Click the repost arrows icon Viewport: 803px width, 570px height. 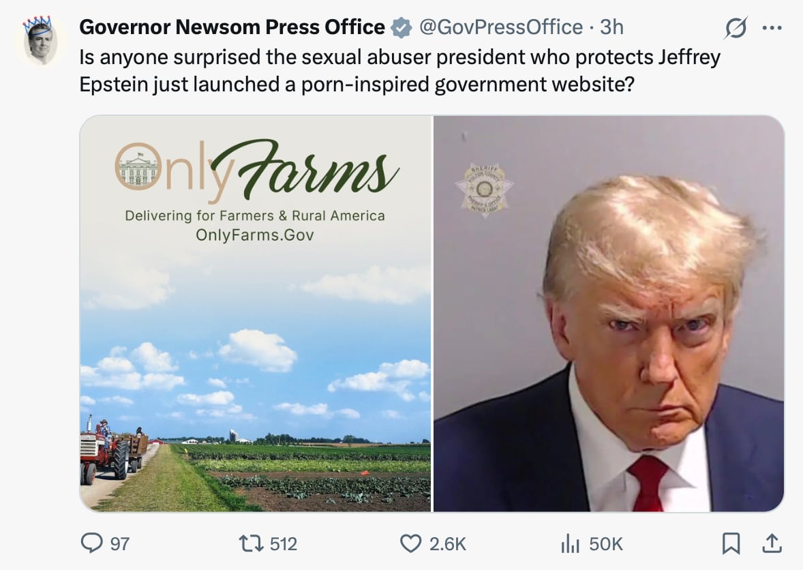(x=252, y=543)
